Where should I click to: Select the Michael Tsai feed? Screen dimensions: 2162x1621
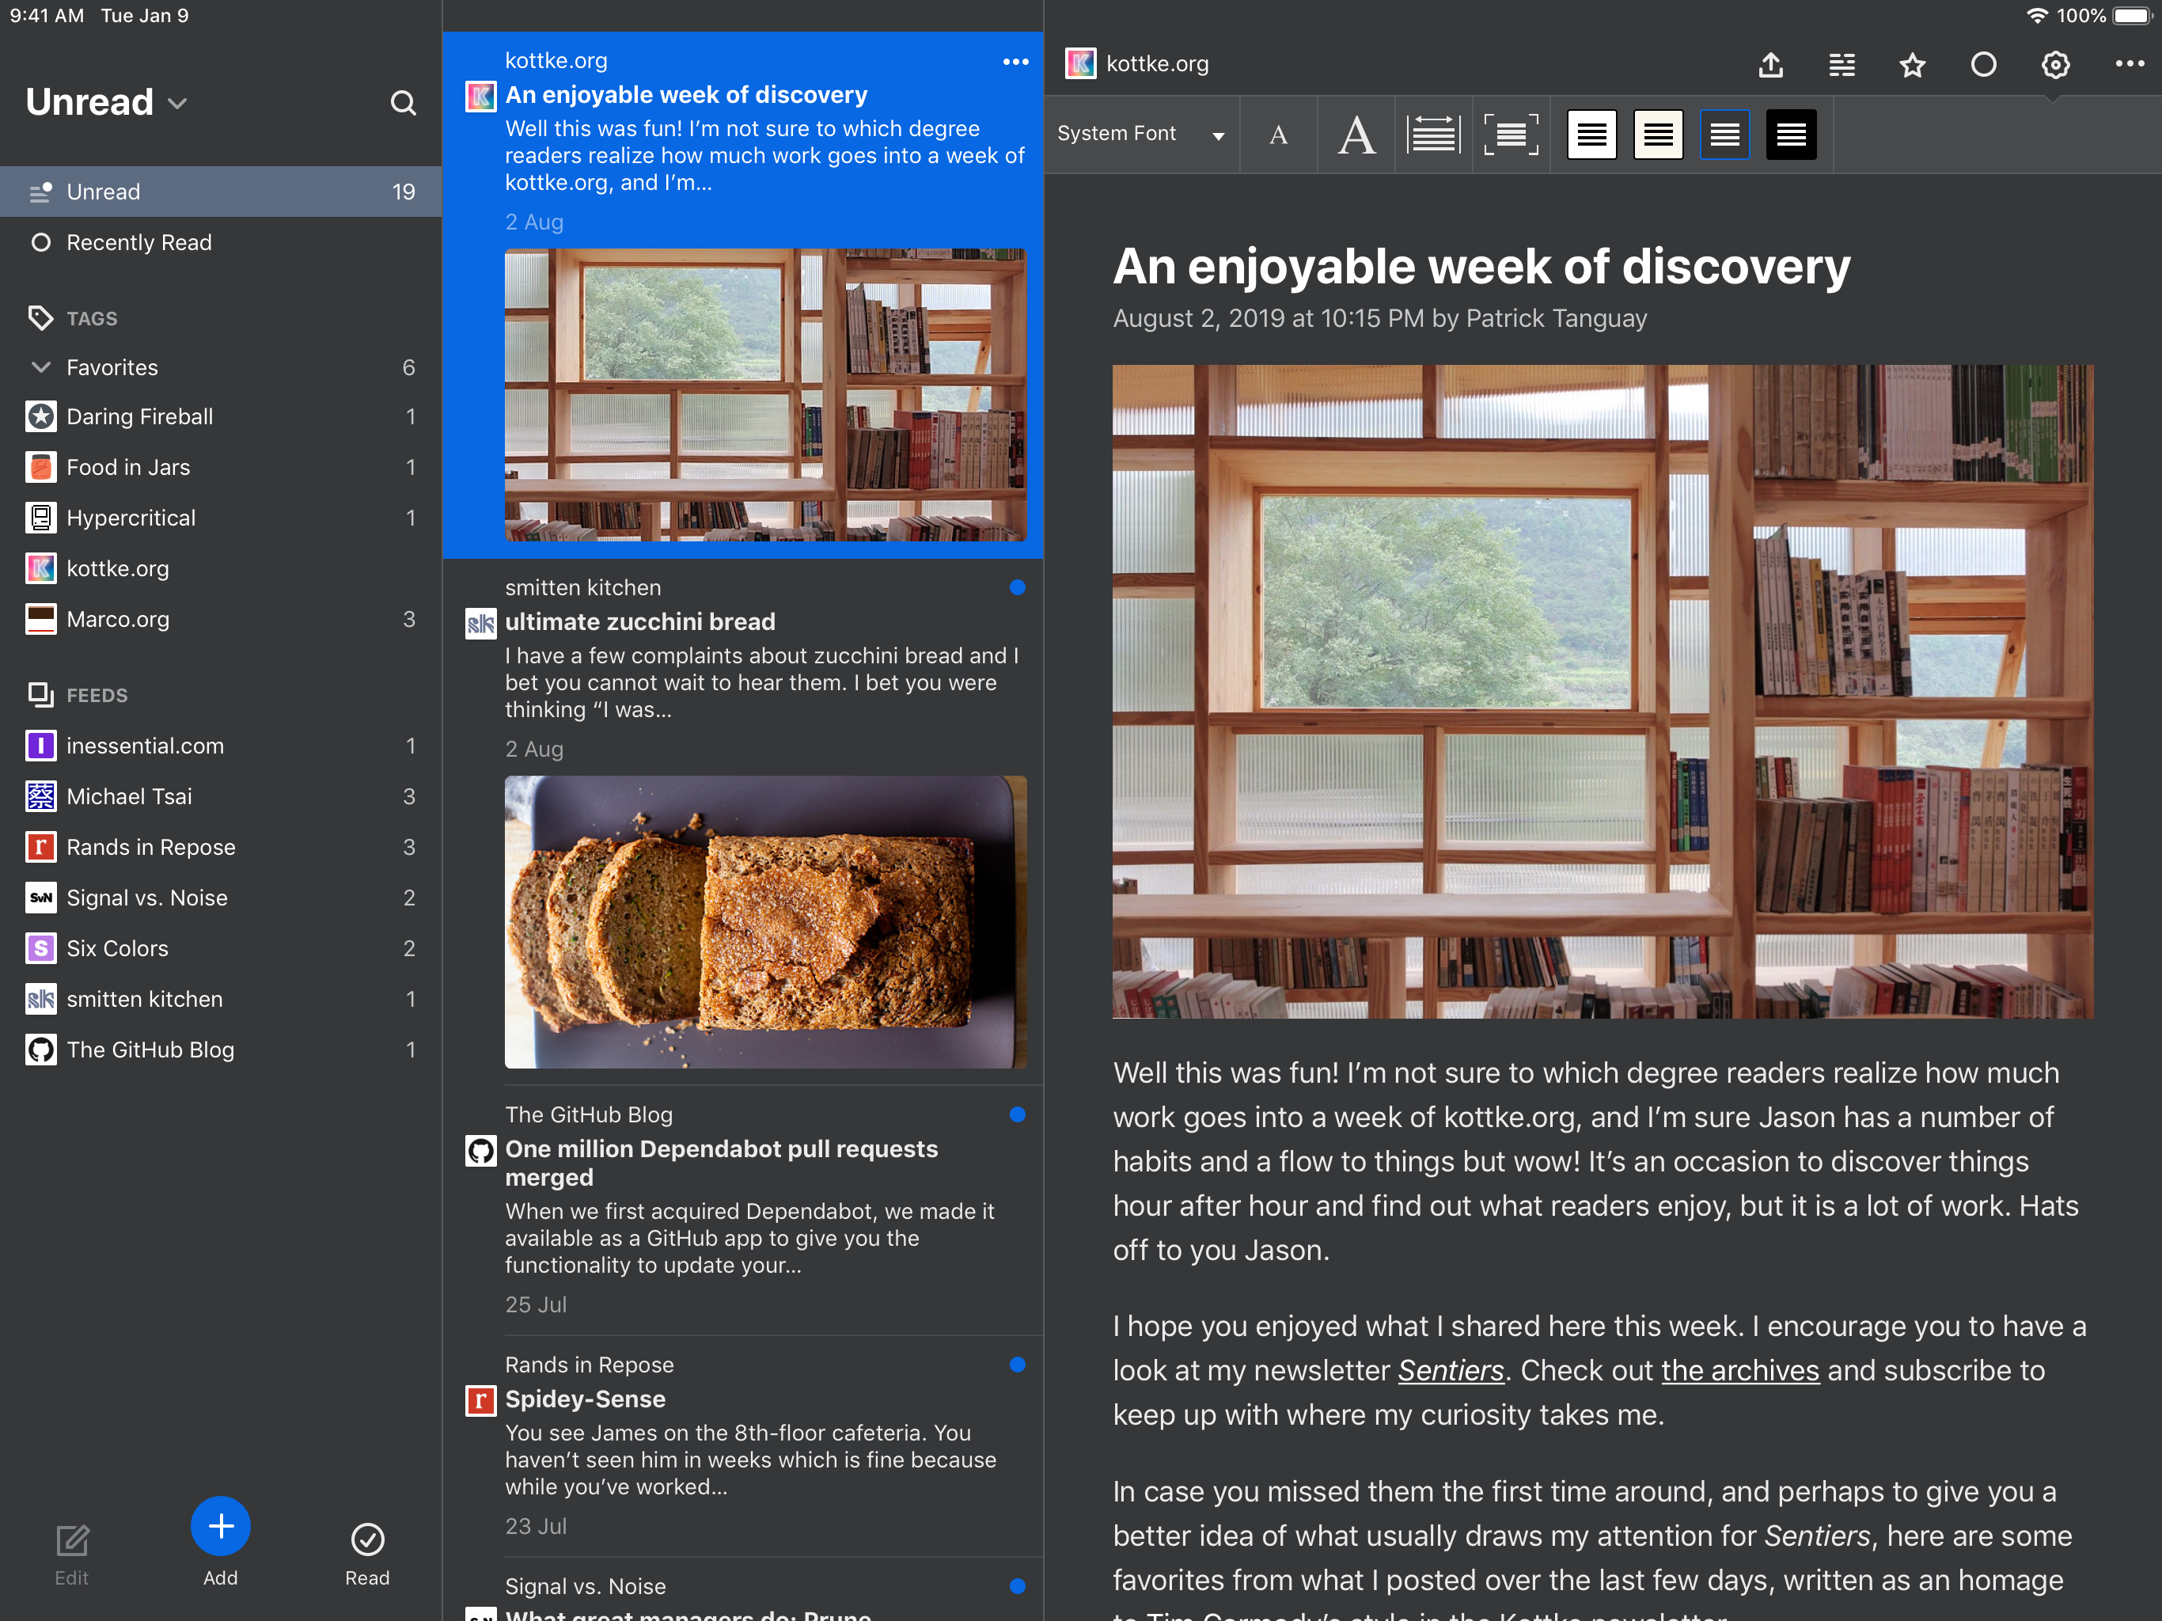click(x=129, y=797)
